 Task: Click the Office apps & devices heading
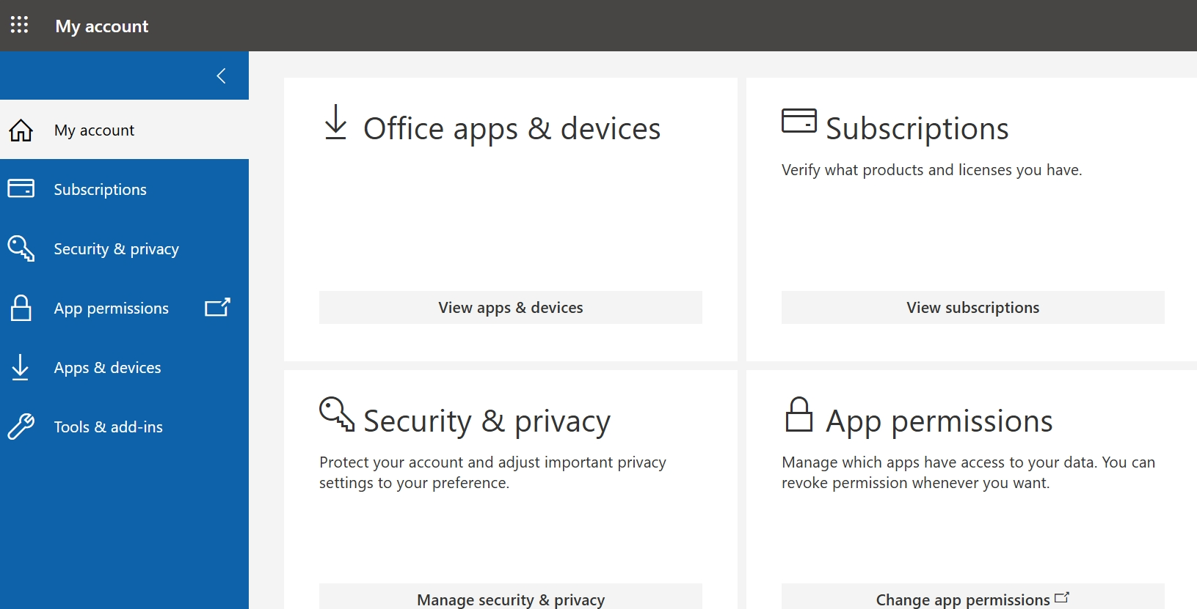pyautogui.click(x=512, y=128)
